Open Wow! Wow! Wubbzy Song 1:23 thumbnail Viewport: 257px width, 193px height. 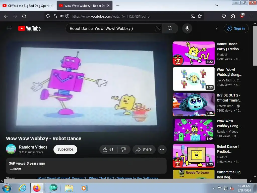194,79
